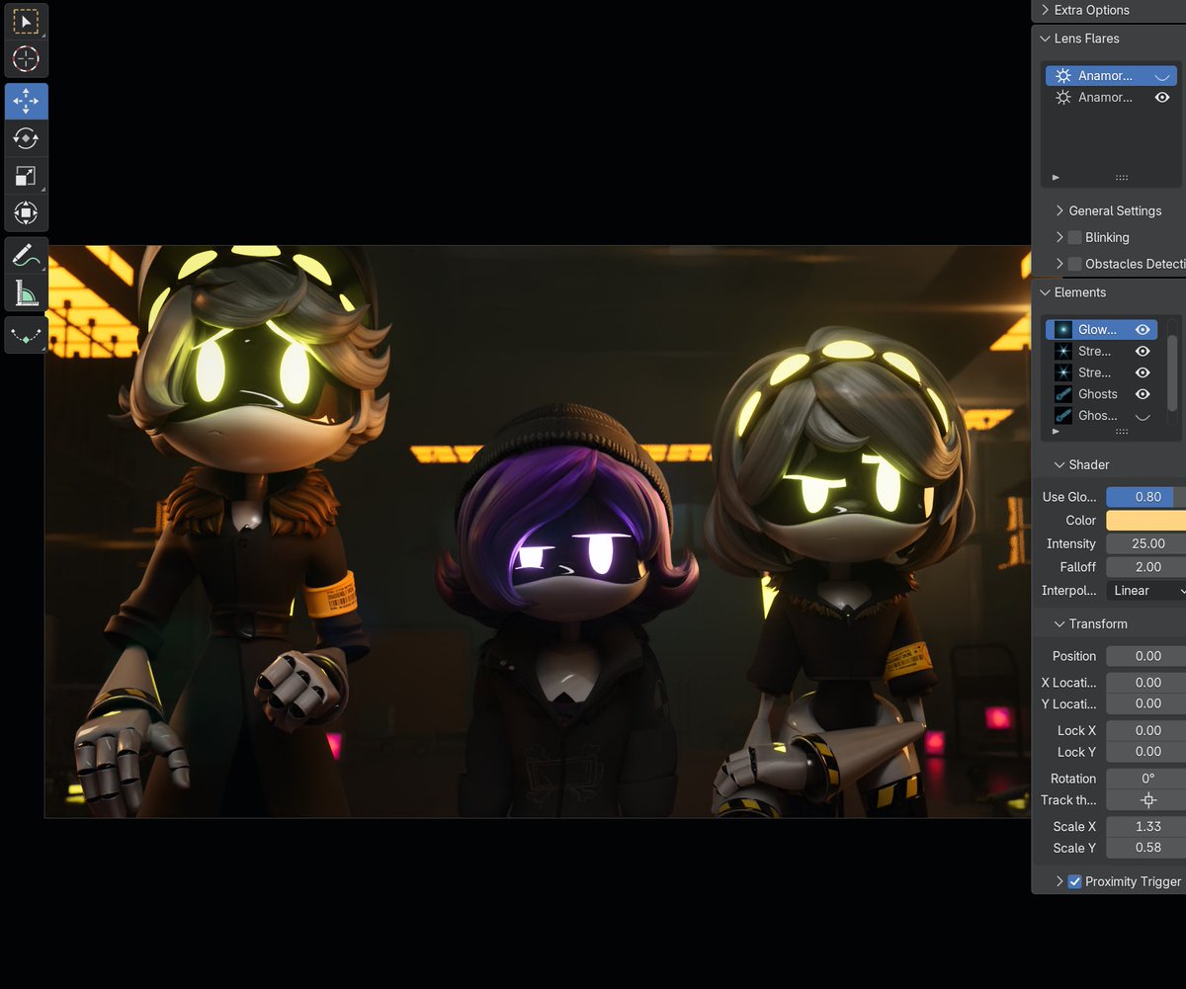Click the grip handle under the Elements list

1122,432
